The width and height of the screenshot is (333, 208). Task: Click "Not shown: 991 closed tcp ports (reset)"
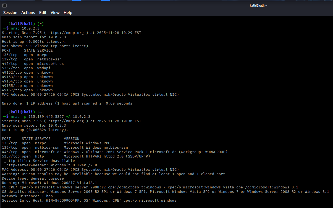[45, 46]
